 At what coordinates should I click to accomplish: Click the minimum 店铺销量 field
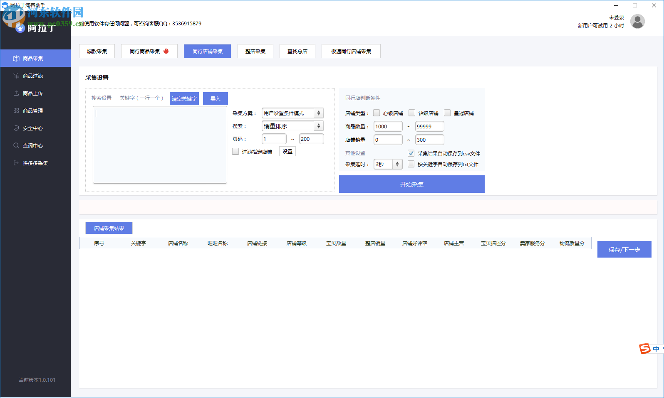(x=388, y=140)
